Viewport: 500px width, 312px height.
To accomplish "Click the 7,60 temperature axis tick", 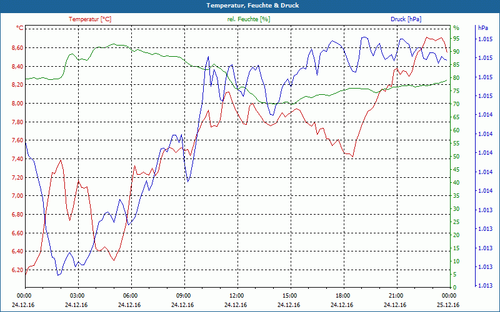I will [17, 140].
